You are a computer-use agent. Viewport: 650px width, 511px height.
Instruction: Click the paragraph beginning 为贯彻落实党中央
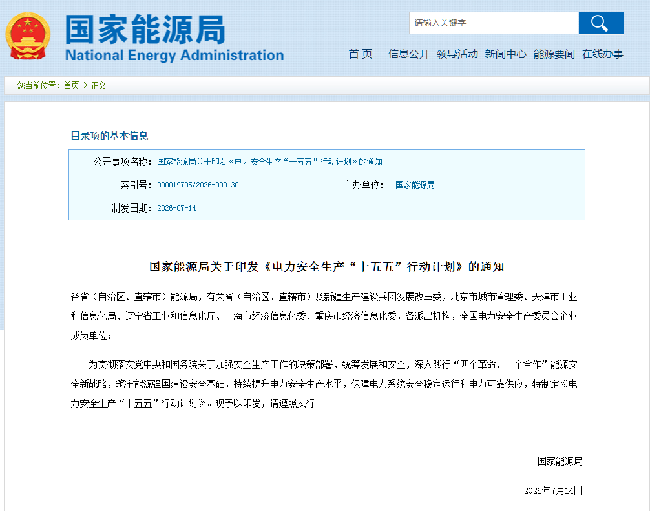(324, 384)
